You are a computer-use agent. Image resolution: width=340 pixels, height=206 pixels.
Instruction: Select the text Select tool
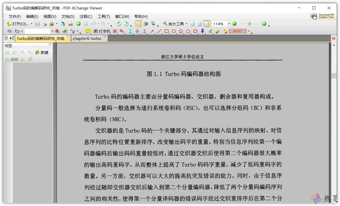tap(153, 24)
